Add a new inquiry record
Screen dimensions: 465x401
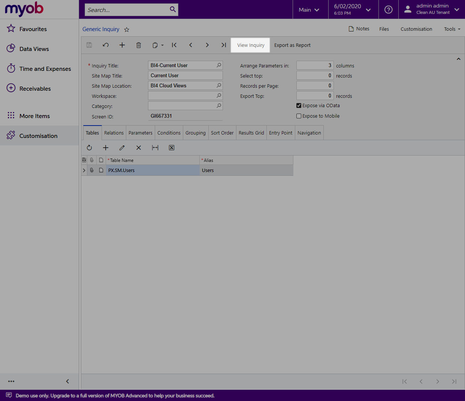click(122, 45)
